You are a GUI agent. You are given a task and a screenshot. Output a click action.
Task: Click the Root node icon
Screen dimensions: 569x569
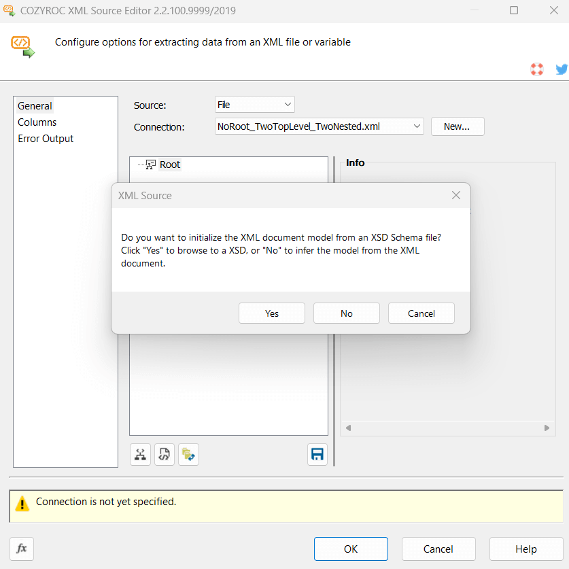[x=151, y=165]
